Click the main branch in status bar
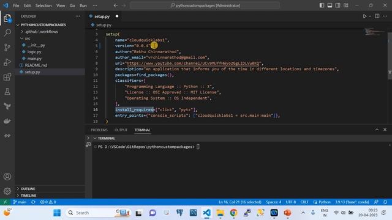This screenshot has height=220, width=392. tap(20, 202)
